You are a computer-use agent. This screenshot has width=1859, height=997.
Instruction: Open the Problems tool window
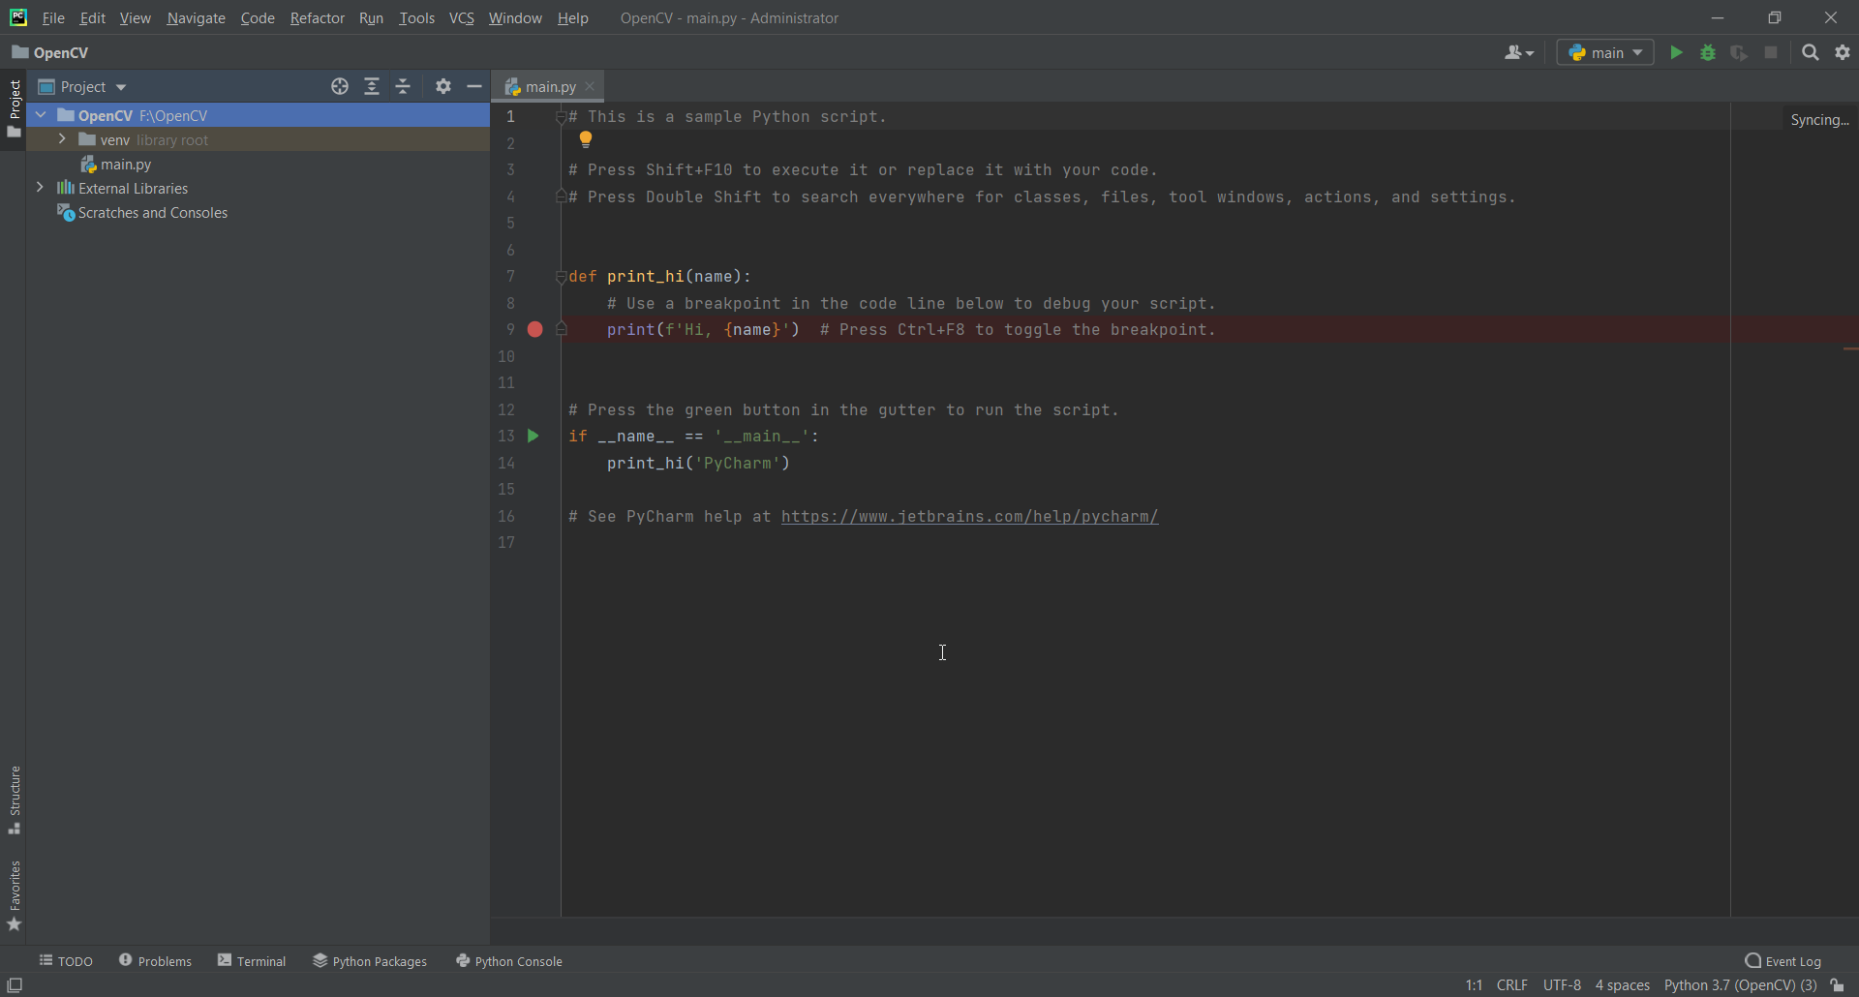point(155,961)
